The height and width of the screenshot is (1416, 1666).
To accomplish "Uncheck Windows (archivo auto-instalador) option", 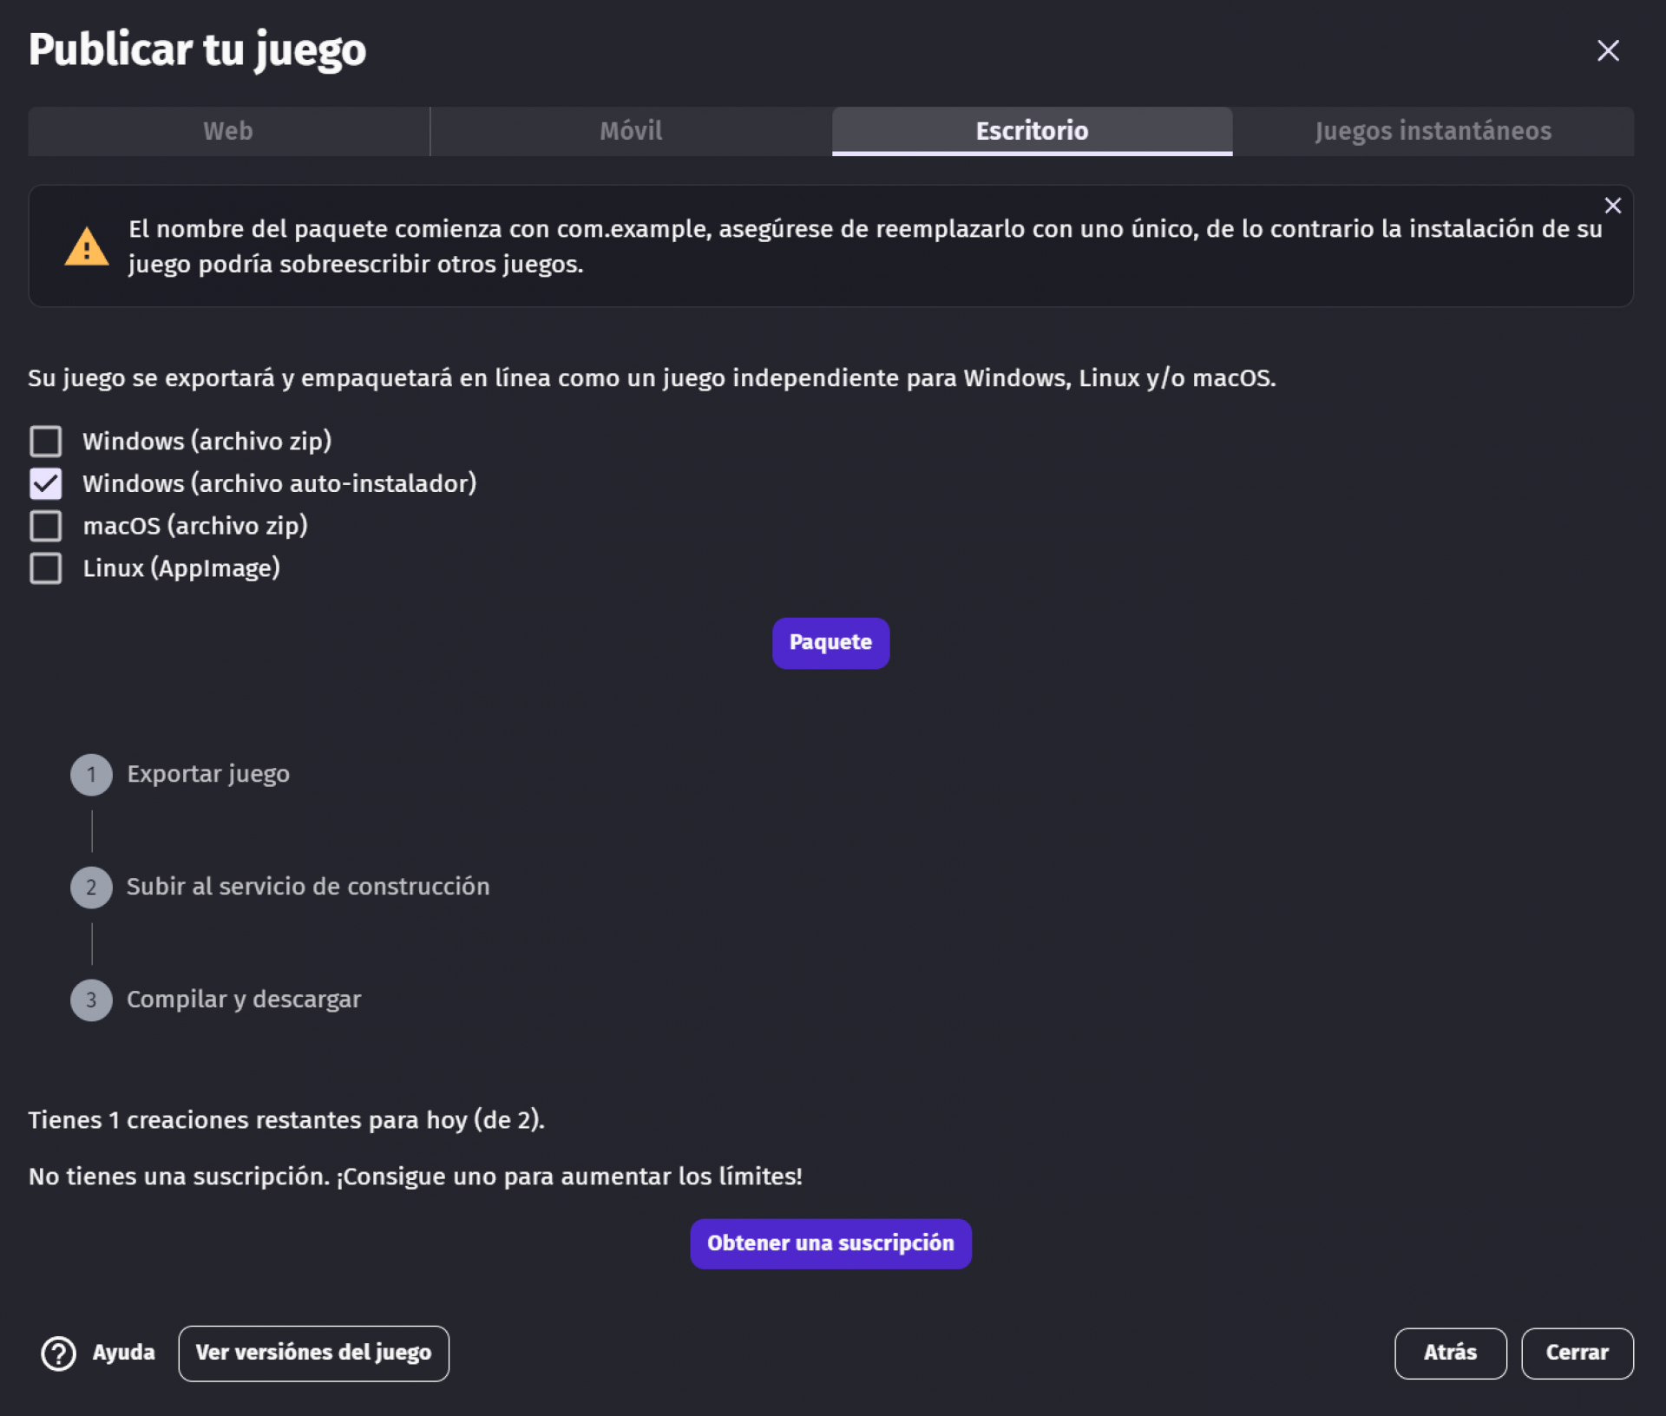I will coord(46,483).
